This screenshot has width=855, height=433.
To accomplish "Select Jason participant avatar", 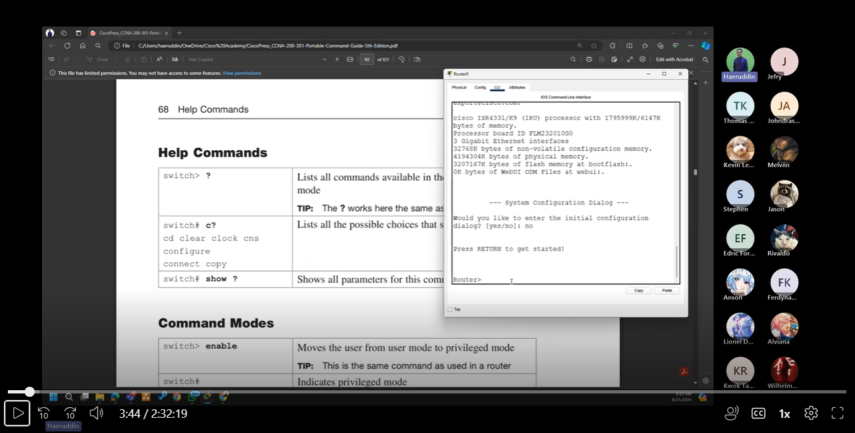I will [x=785, y=194].
